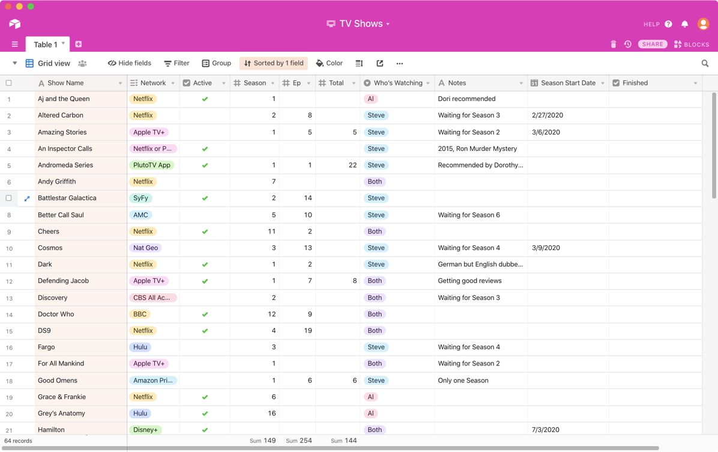
Task: Open the Airtable home logo
Action: pos(15,24)
